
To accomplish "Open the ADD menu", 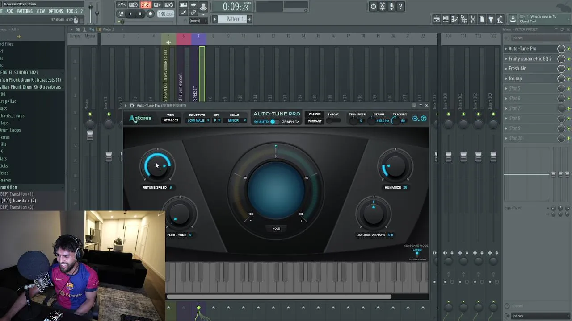I will click(x=10, y=11).
